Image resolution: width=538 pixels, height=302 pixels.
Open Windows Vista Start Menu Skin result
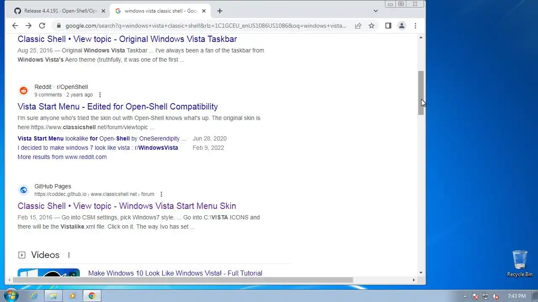(x=127, y=206)
